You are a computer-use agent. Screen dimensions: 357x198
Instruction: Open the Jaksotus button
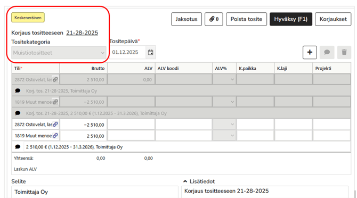[186, 19]
